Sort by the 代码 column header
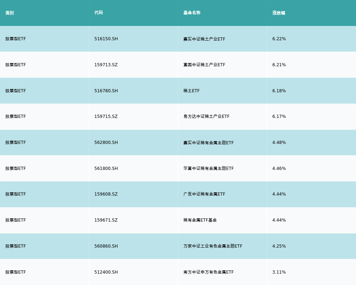 [x=99, y=13]
